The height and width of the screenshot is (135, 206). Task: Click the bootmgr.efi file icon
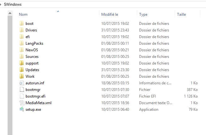pos(22,96)
